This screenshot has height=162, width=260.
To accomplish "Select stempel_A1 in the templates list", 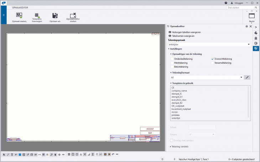I will click(x=177, y=97).
